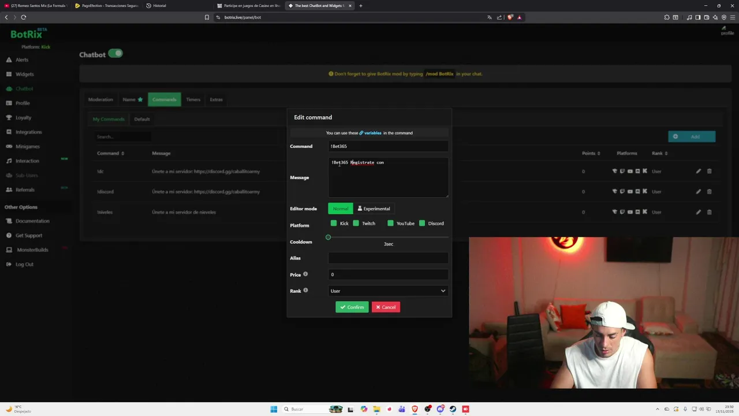Select the My Commands sub-tab
Viewport: 739px width, 416px height.
coord(109,119)
